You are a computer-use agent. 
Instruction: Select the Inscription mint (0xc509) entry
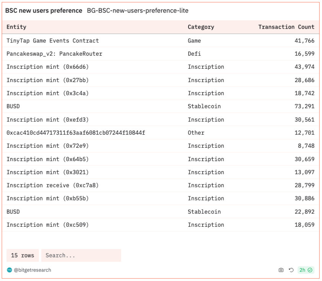tap(47, 225)
